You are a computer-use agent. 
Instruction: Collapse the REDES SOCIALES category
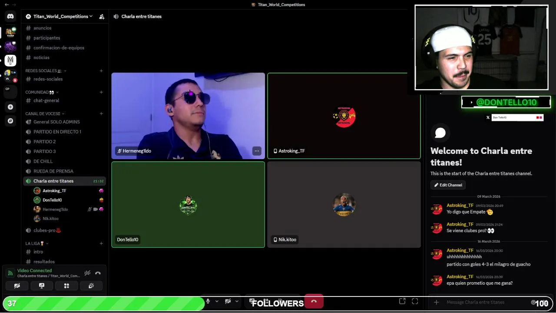click(46, 70)
